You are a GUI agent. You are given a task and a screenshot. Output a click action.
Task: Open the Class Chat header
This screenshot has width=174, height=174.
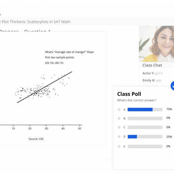(152, 65)
